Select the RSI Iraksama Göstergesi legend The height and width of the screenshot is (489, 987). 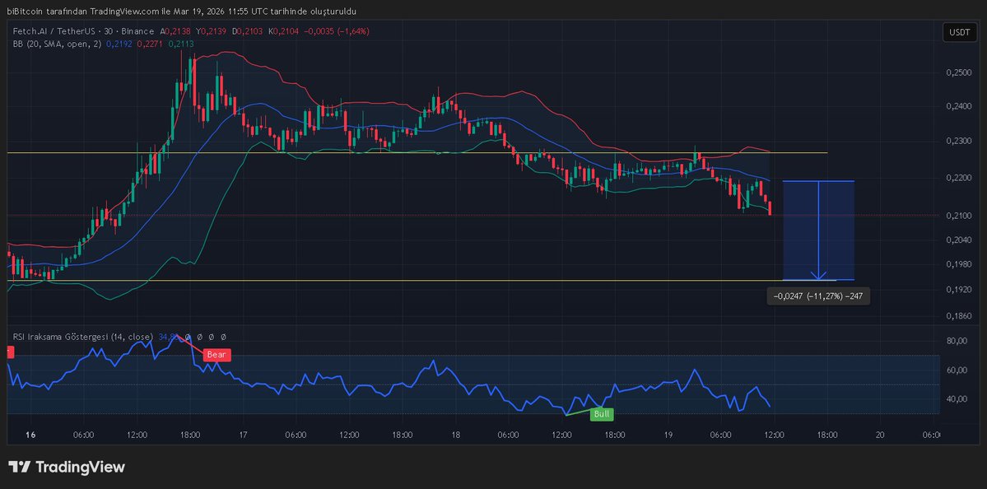point(84,338)
